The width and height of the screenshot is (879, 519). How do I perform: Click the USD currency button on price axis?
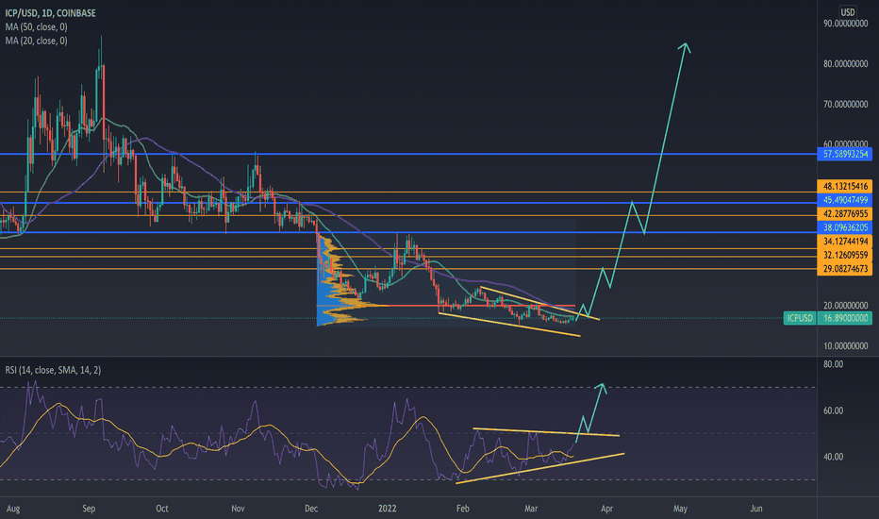pos(847,11)
